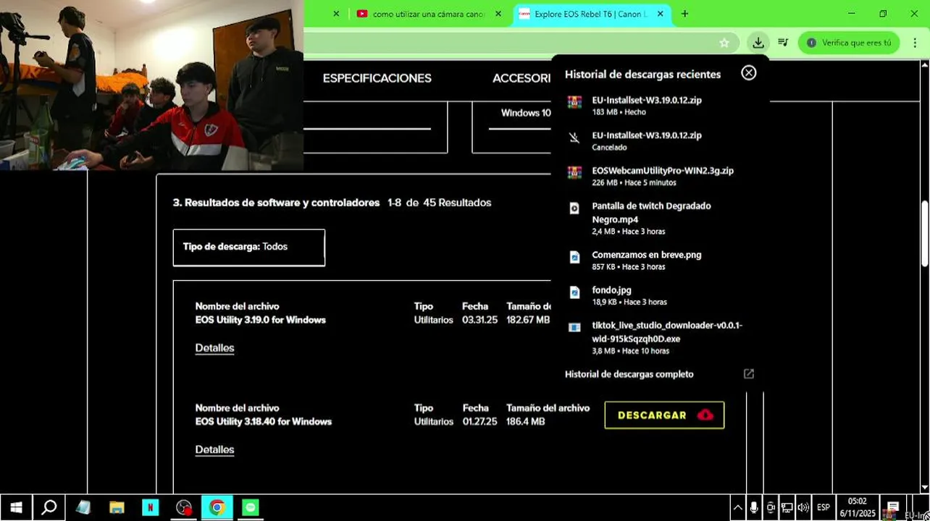Open the Tipo de descarga: Todos dropdown
Viewport: 930px width, 521px height.
[x=249, y=247]
